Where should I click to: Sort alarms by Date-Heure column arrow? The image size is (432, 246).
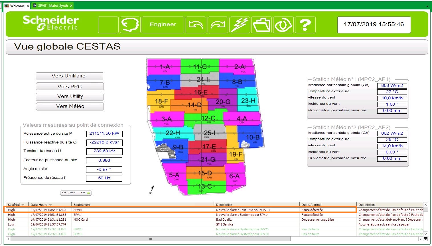(50, 205)
